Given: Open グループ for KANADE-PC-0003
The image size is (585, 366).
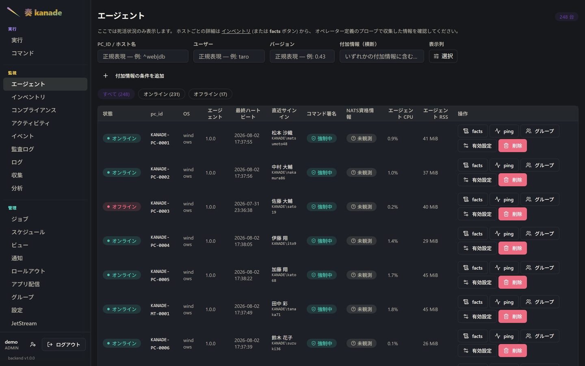Looking at the screenshot, I should 540,199.
